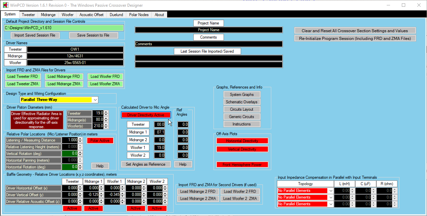This screenshot has height=216, width=427.
Task: Click Set Angles as Reference button
Action: [146, 164]
